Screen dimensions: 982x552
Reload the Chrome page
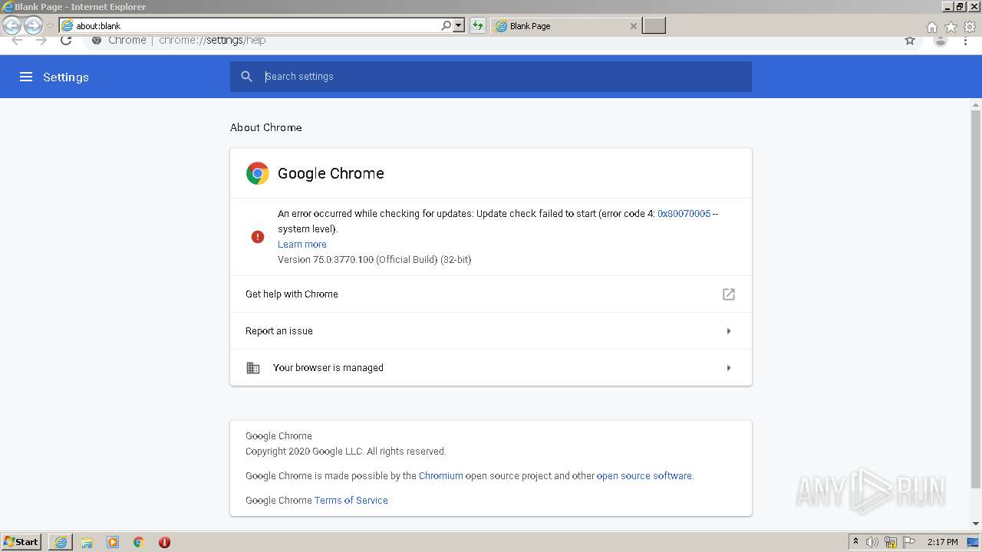66,41
